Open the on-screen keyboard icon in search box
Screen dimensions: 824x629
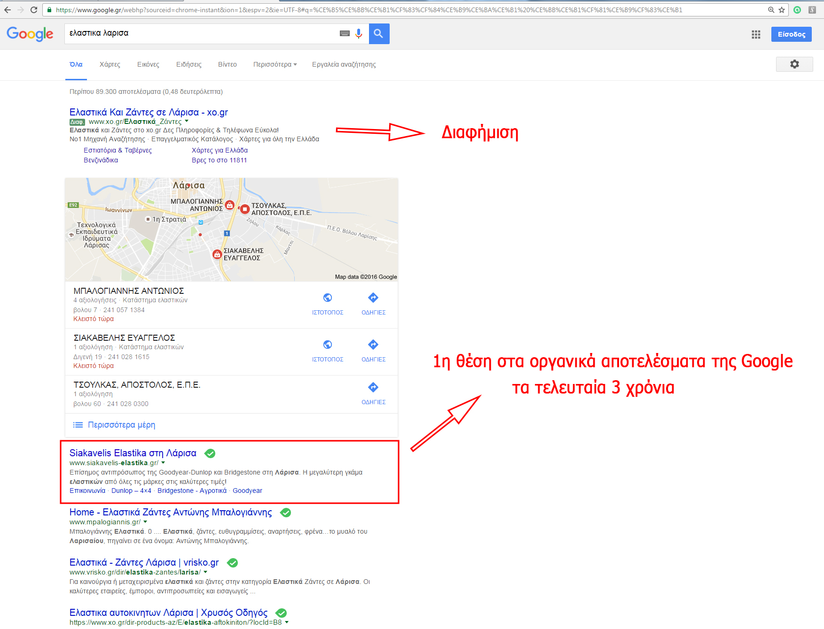(x=345, y=33)
